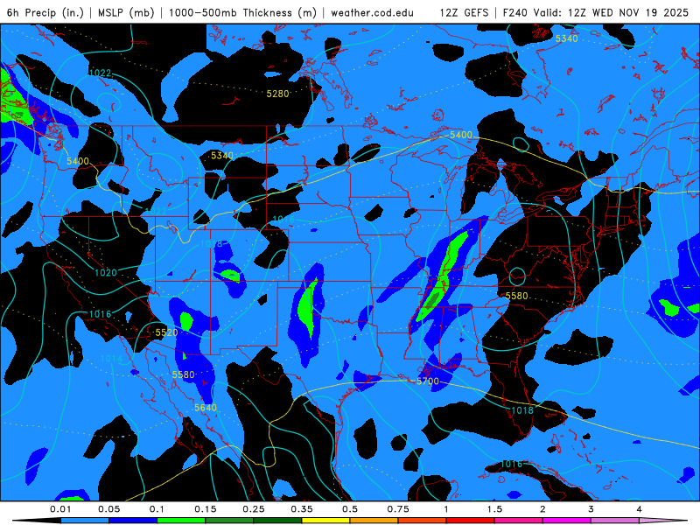Click the 0.05 legend value
Screen dimensions: 700x525
108,509
